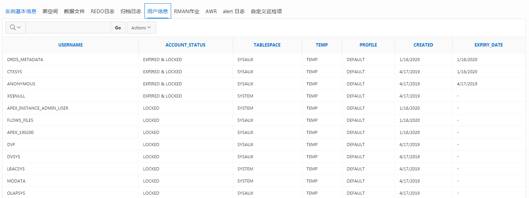
Task: Go to the 数据文件 tab
Action: 74,11
